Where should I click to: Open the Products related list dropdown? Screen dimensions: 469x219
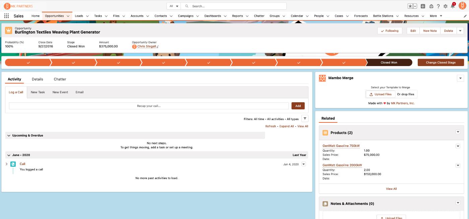click(x=458, y=132)
